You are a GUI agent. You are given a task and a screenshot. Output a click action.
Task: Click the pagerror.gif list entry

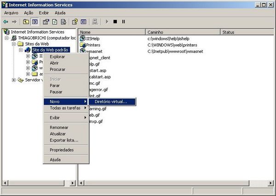pos(98,90)
